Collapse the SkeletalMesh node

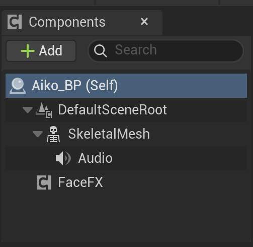coord(38,134)
